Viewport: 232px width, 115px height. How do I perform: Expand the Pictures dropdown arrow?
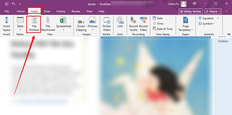pos(93,30)
